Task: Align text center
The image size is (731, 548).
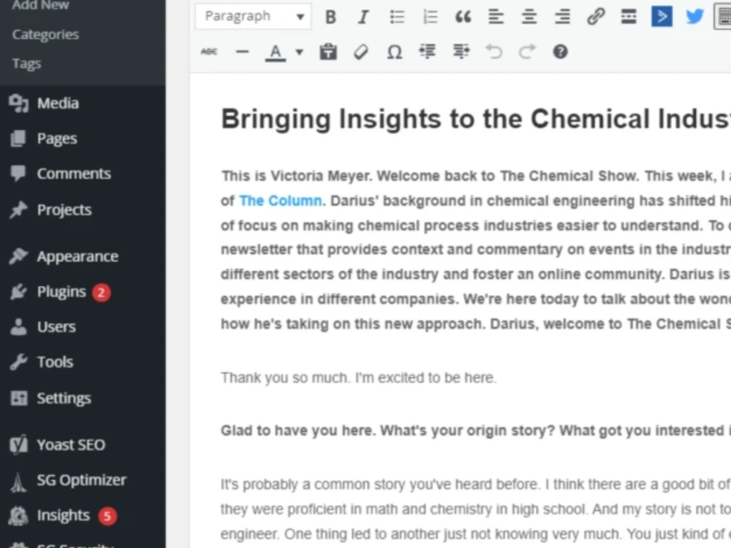Action: [x=529, y=18]
